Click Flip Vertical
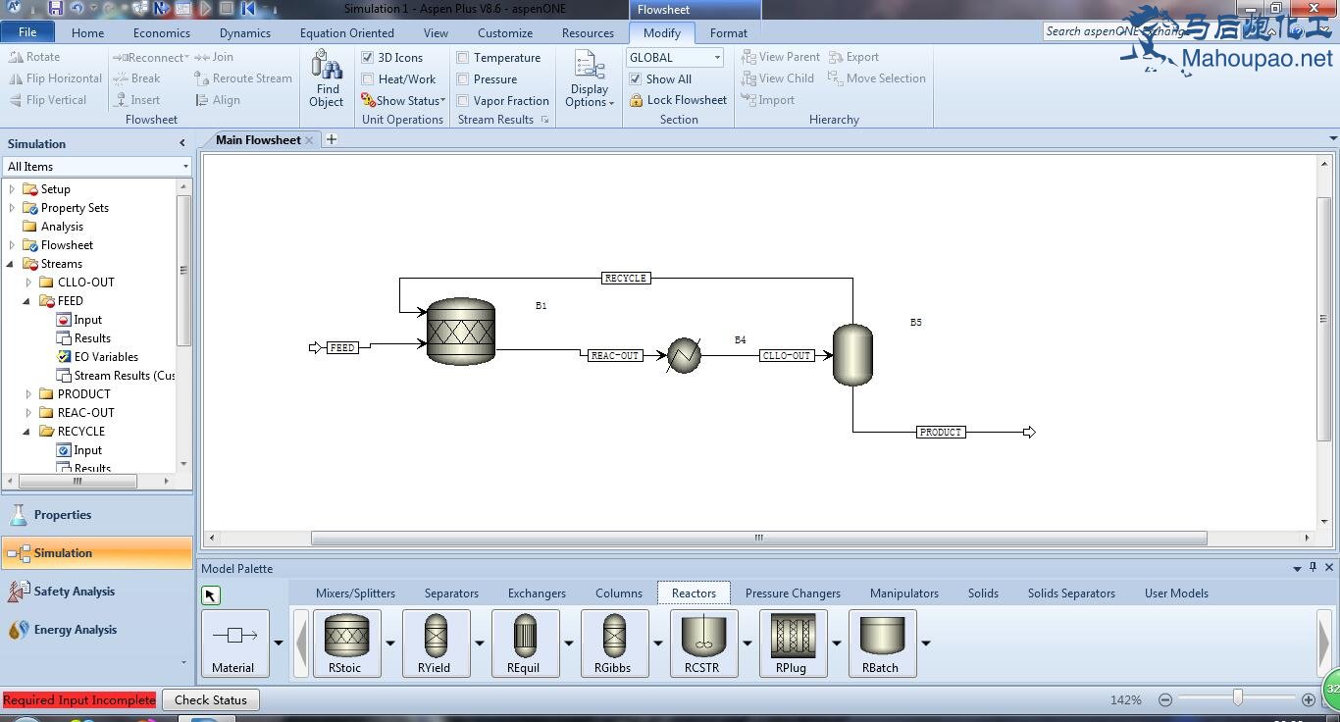Image resolution: width=1340 pixels, height=722 pixels. point(48,100)
